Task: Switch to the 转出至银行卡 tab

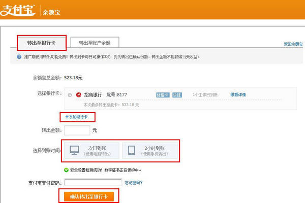Action: pyautogui.click(x=42, y=43)
